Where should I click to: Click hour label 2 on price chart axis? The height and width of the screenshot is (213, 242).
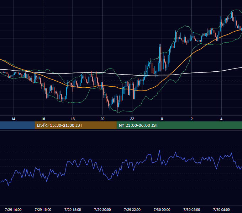(192, 119)
